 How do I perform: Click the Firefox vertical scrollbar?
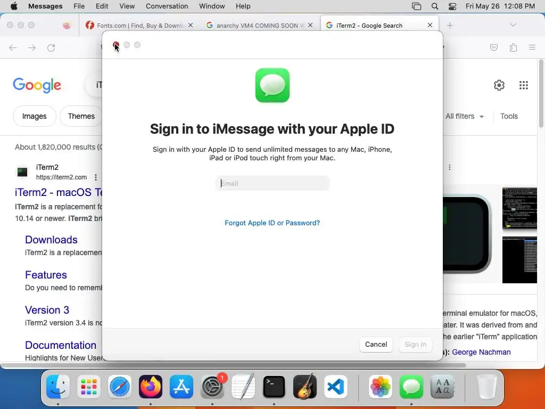pos(541,94)
